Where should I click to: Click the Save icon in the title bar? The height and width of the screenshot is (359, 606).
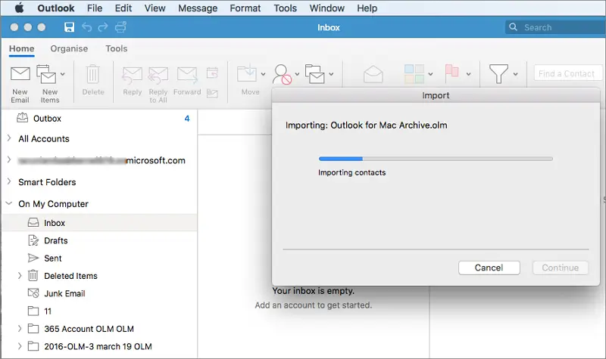click(69, 27)
